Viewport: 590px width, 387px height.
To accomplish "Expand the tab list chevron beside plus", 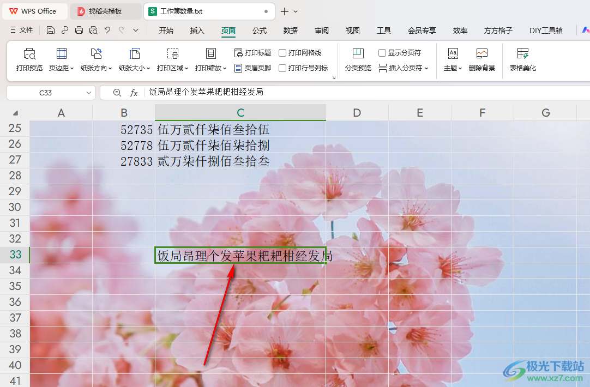I will click(296, 11).
